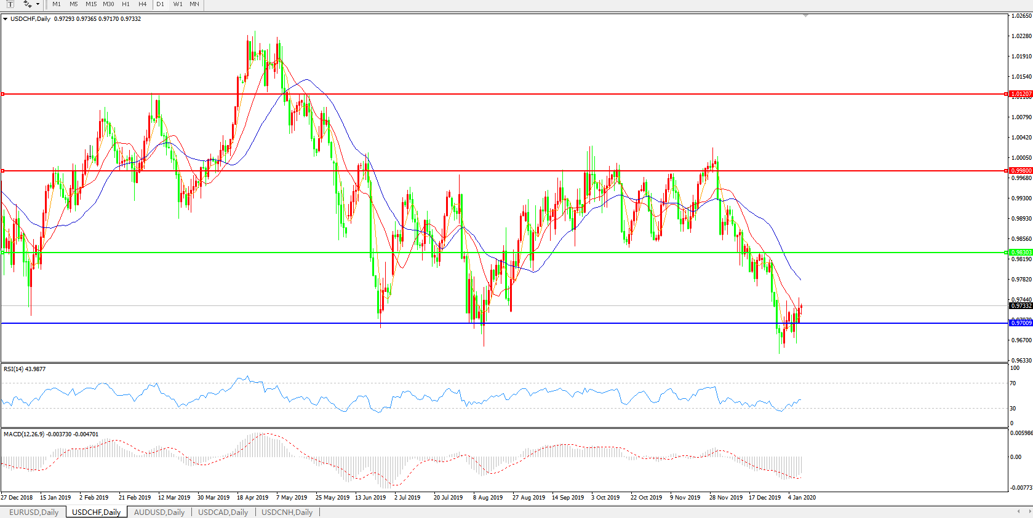This screenshot has width=1033, height=518.
Task: Select the MN monthly timeframe
Action: pyautogui.click(x=194, y=4)
